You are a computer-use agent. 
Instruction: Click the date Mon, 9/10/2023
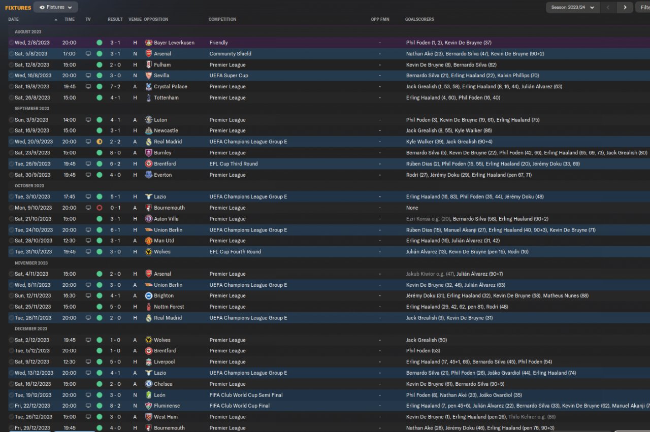pos(33,208)
